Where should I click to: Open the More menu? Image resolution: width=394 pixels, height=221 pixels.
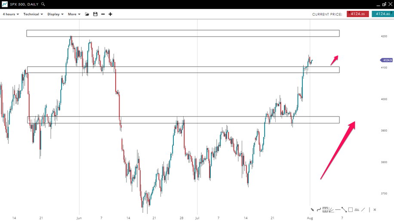point(74,14)
